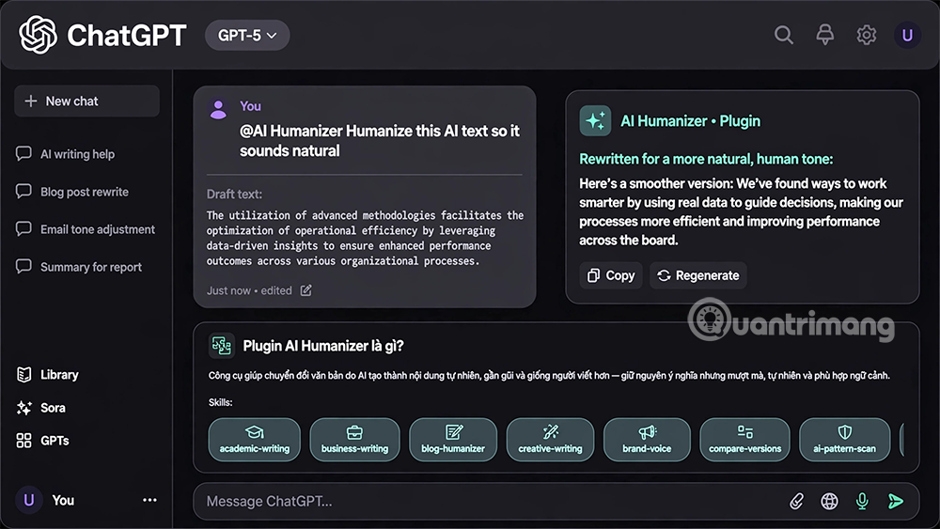Screen dimensions: 940x529
Task: Select the compare-versions skill
Action: click(x=744, y=440)
